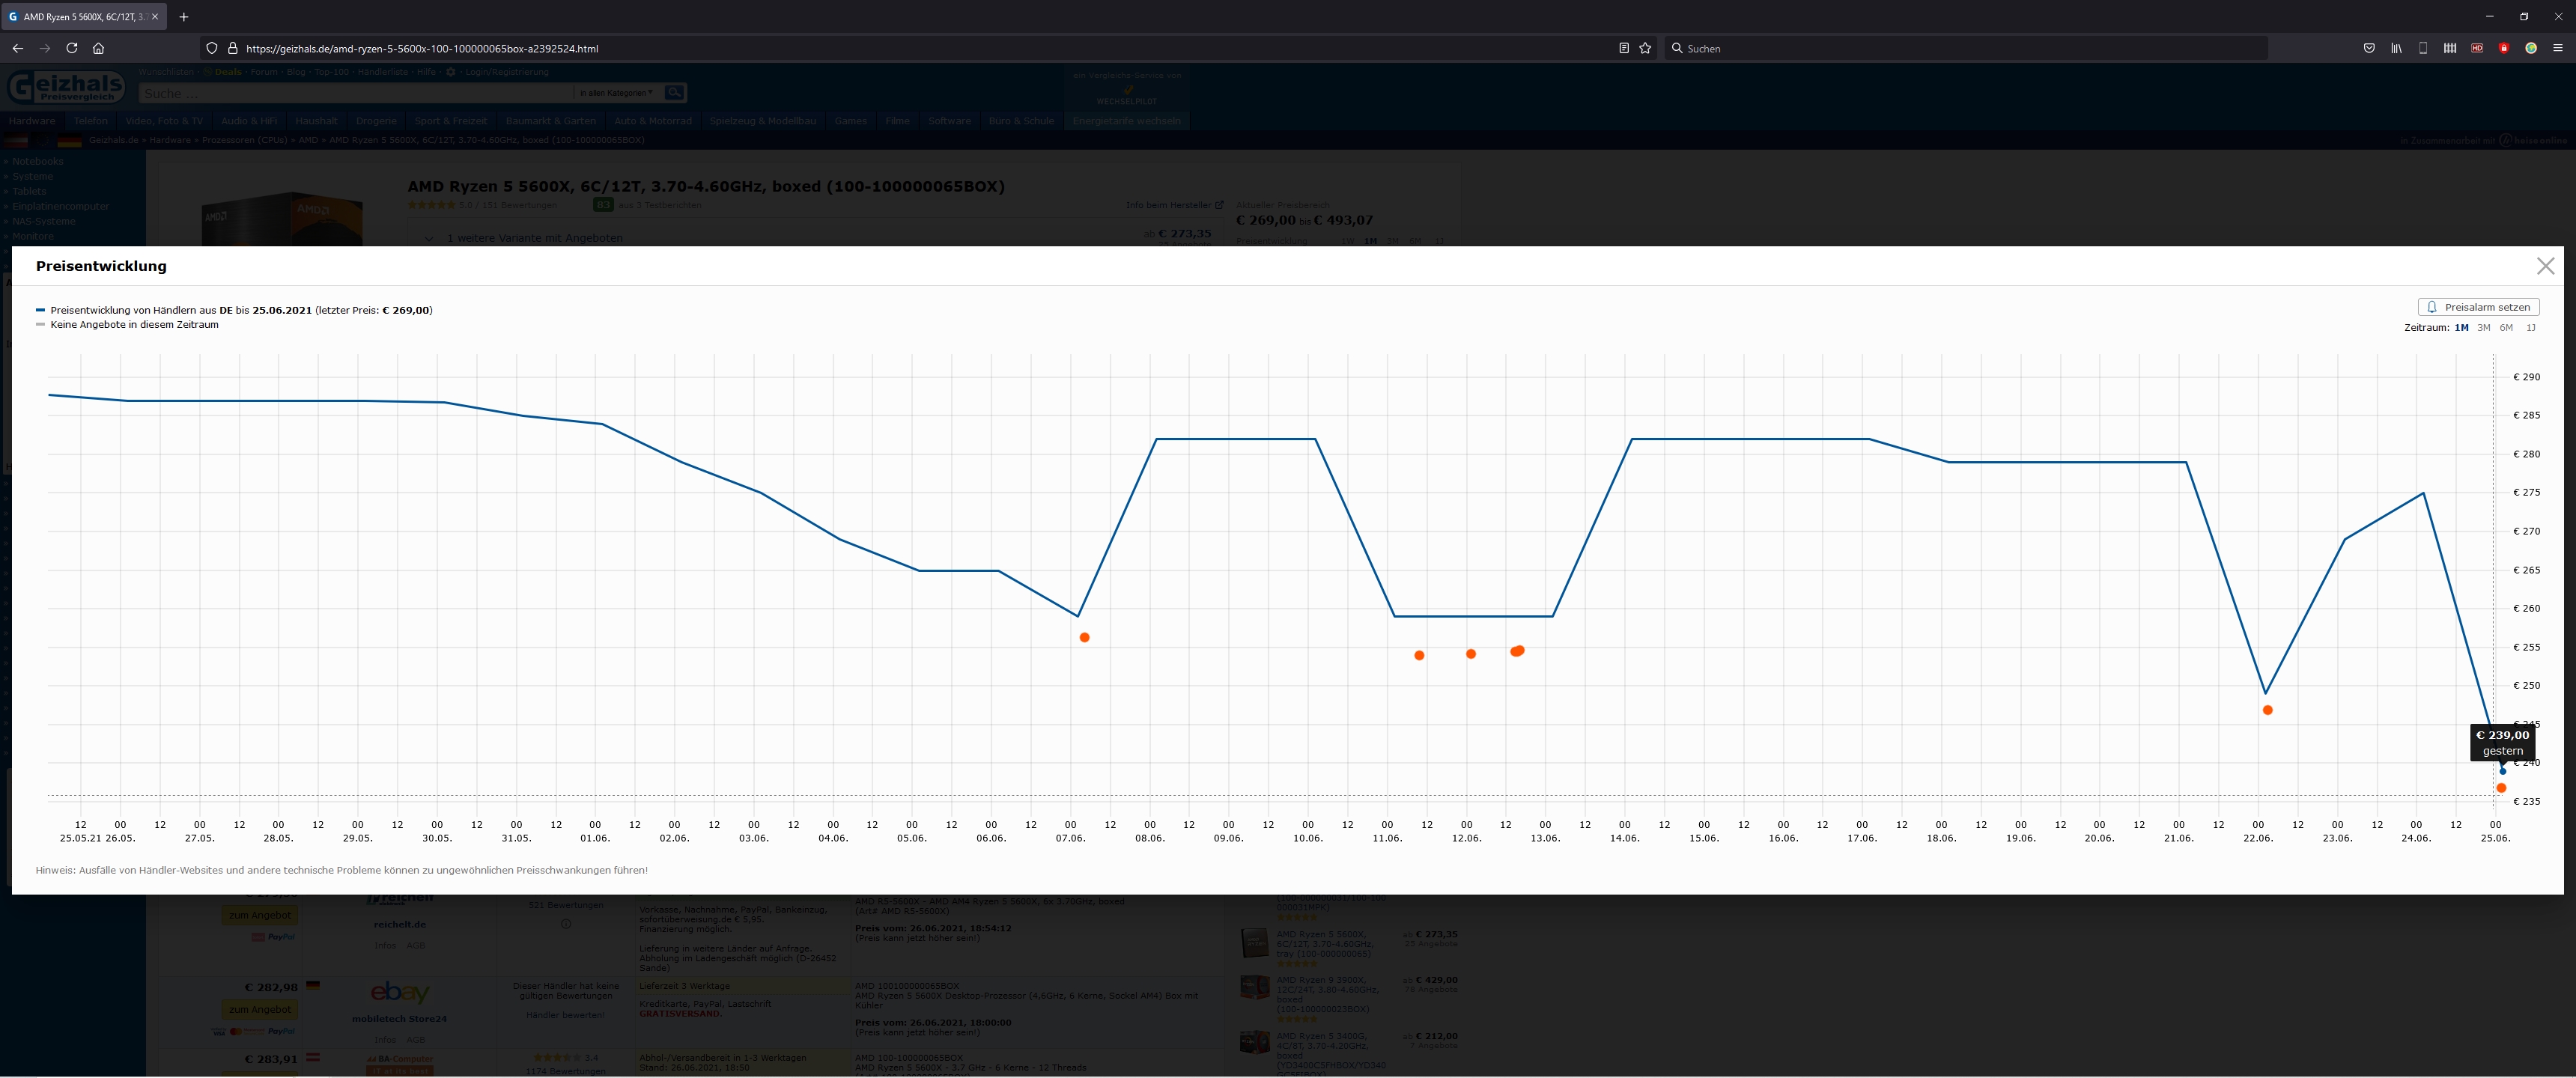Click the orange low-price marker on 22.06.

[x=2267, y=710]
